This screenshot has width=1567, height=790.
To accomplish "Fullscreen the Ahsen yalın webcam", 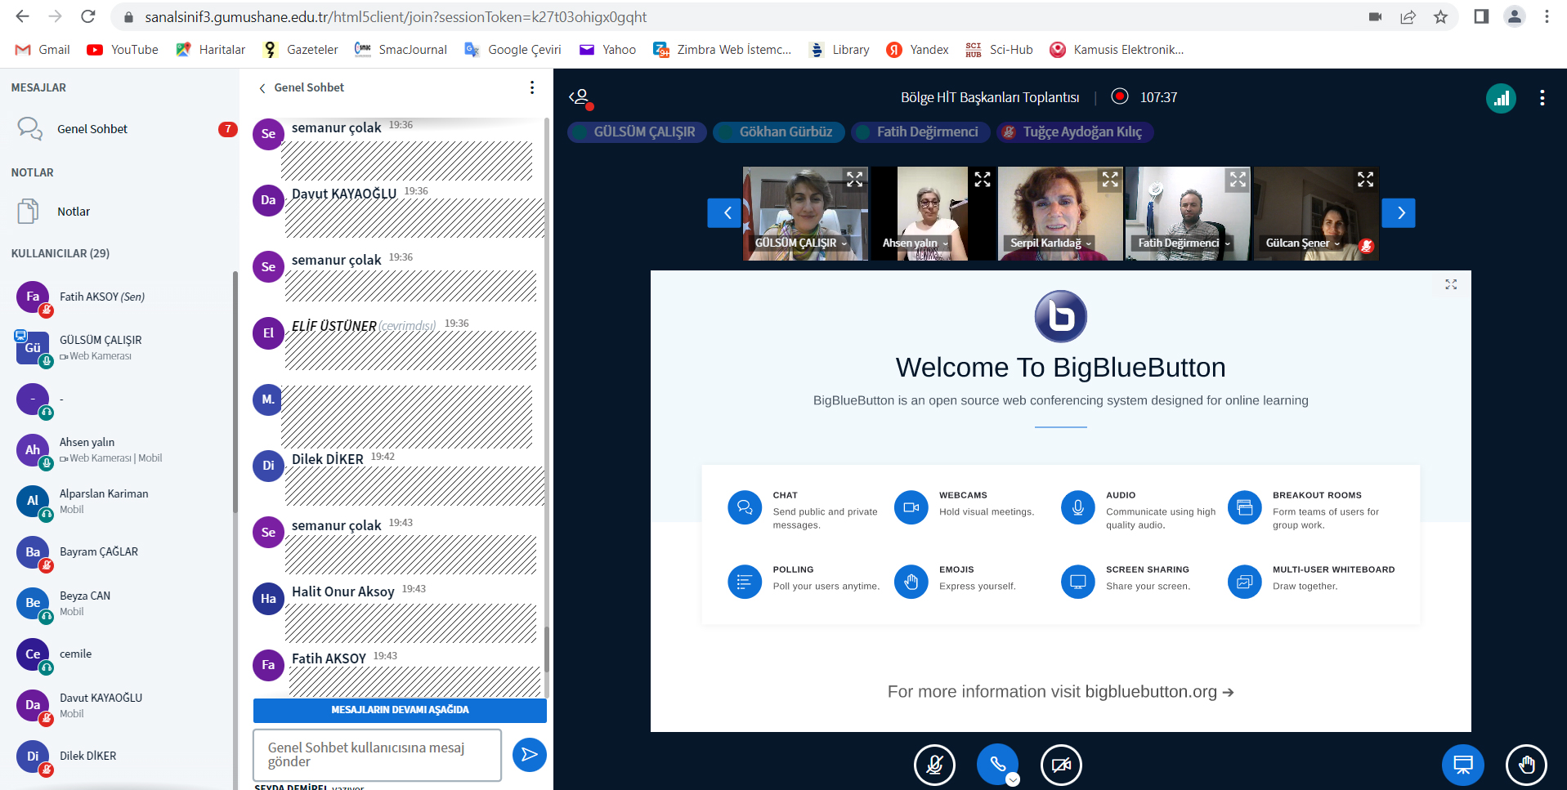I will 983,180.
